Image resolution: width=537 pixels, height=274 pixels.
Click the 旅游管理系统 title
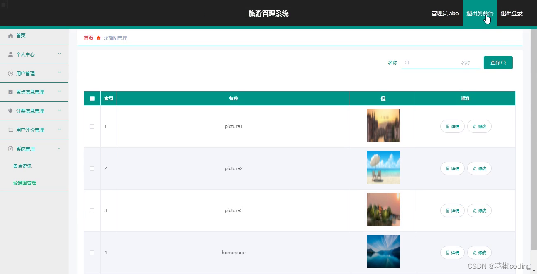pyautogui.click(x=268, y=13)
